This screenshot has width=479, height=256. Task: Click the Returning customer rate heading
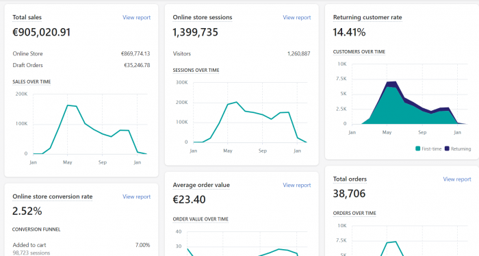(367, 17)
